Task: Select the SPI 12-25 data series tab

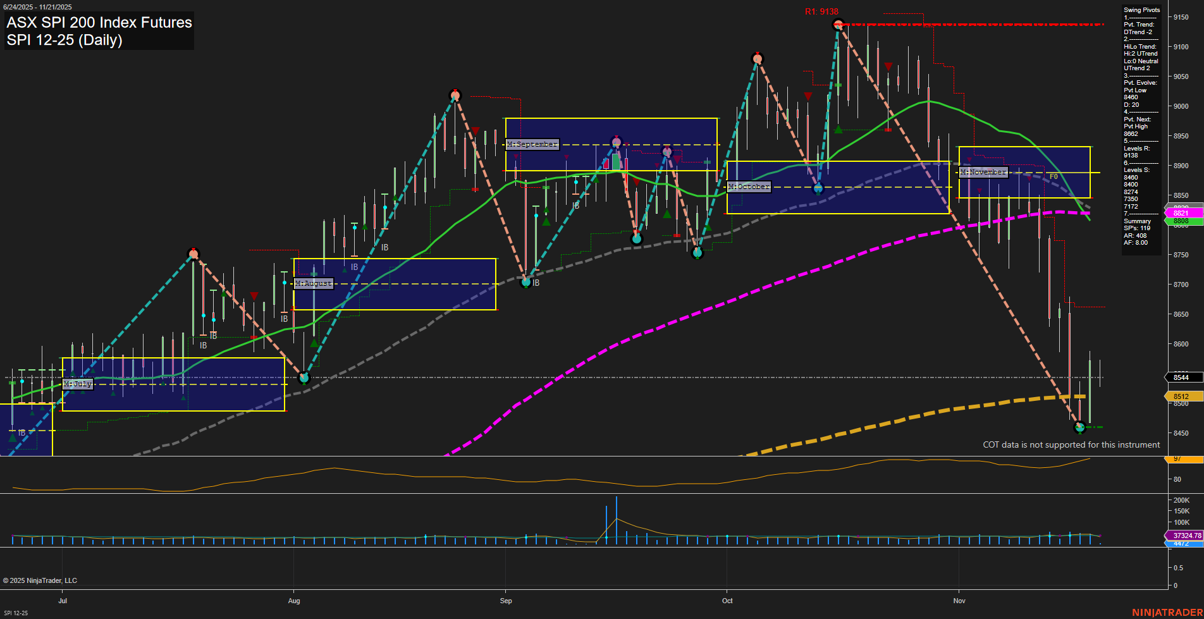Action: pyautogui.click(x=15, y=612)
